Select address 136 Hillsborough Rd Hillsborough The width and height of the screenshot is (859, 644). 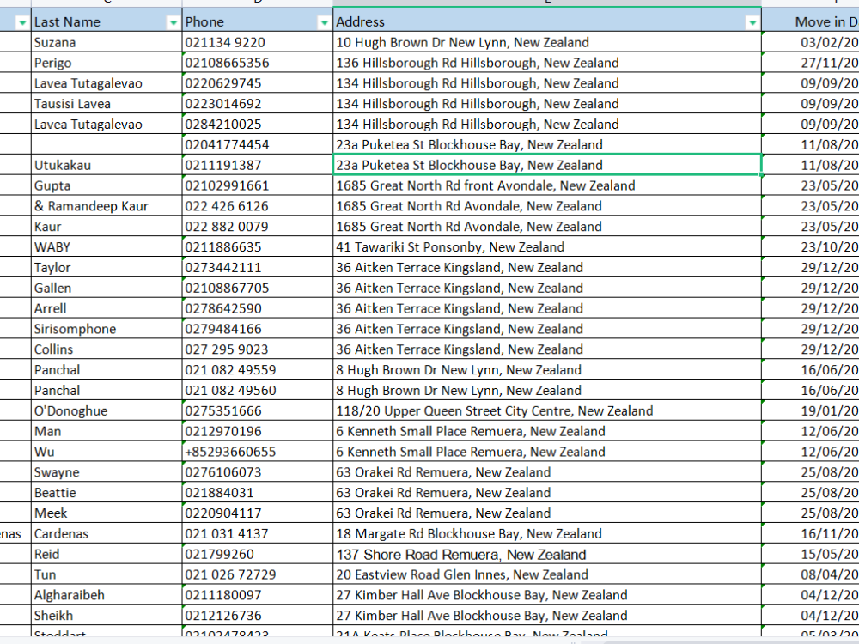coord(547,63)
